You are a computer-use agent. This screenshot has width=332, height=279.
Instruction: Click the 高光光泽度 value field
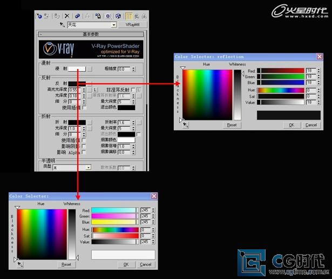(75, 90)
